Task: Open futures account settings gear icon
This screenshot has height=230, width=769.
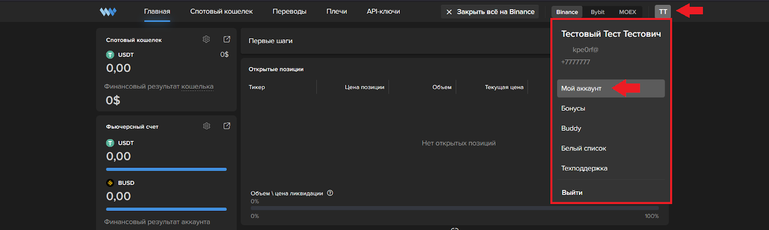Action: coord(207,126)
